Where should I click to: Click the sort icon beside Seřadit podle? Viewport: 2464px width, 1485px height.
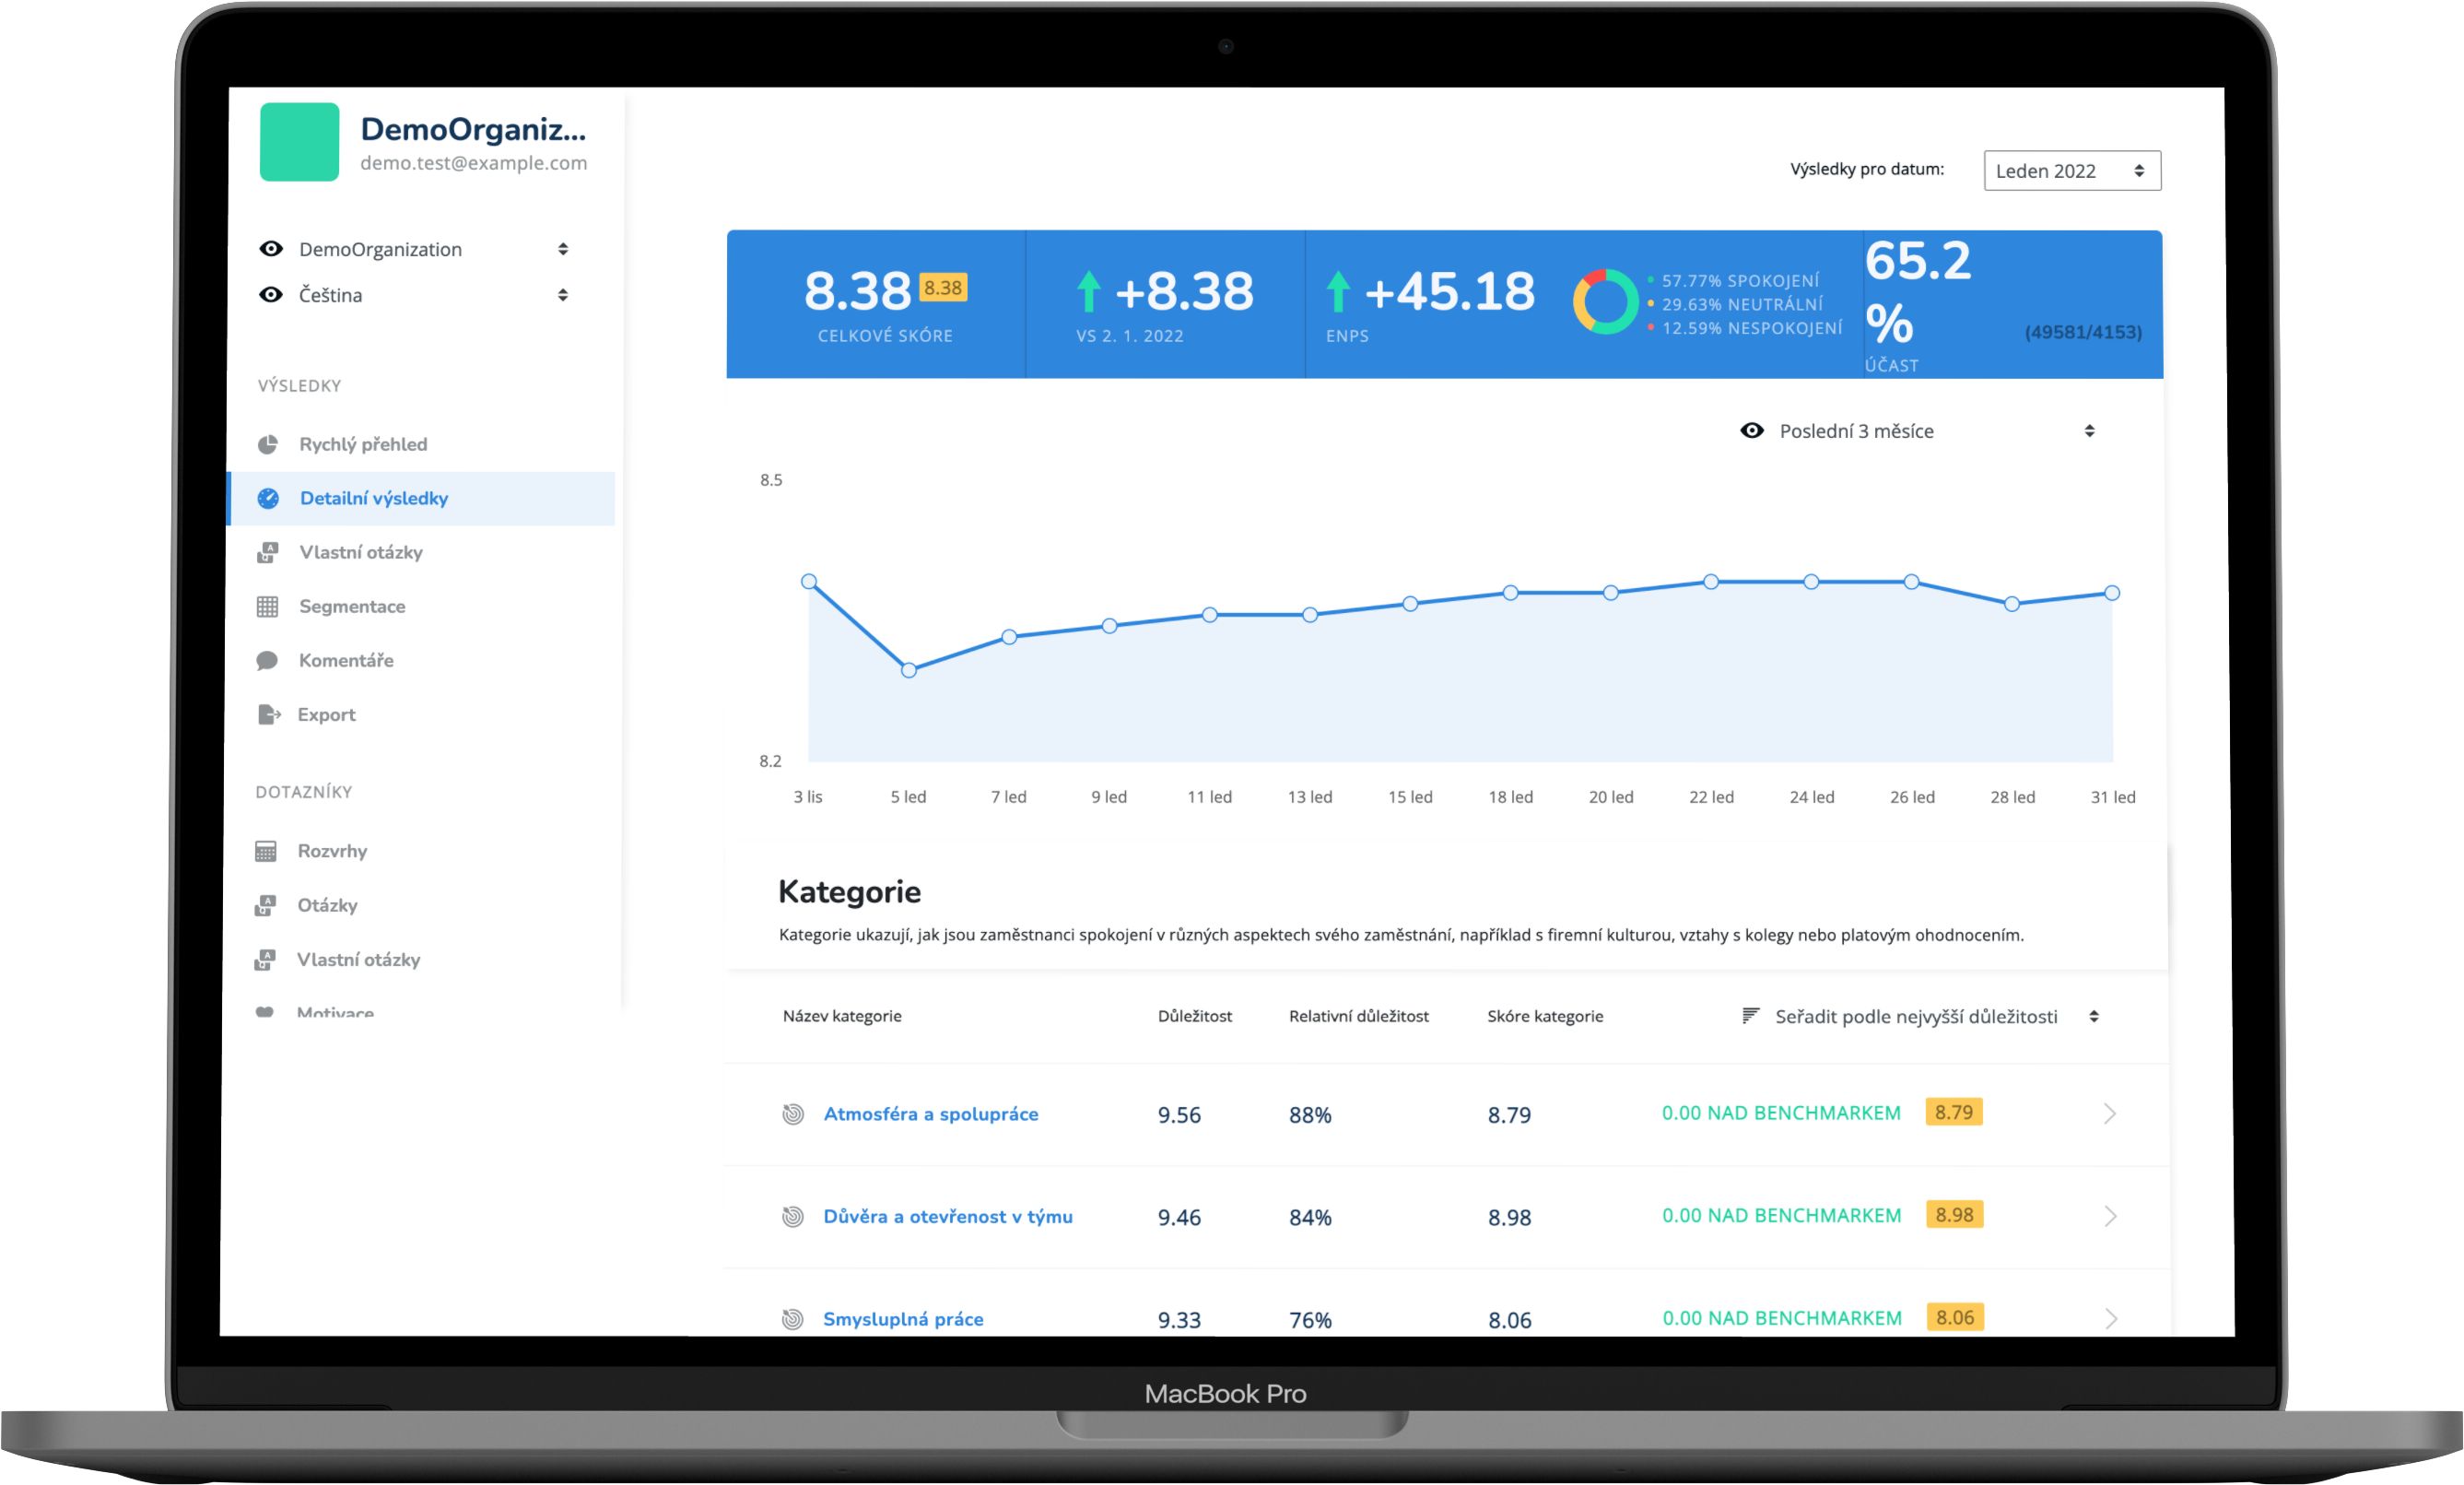pyautogui.click(x=1750, y=1017)
